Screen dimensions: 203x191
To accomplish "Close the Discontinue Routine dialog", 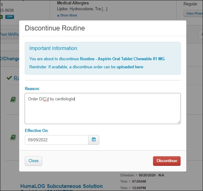I will click(34, 161).
